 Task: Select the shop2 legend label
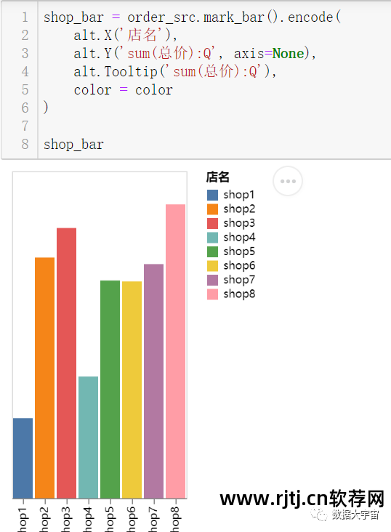(239, 209)
